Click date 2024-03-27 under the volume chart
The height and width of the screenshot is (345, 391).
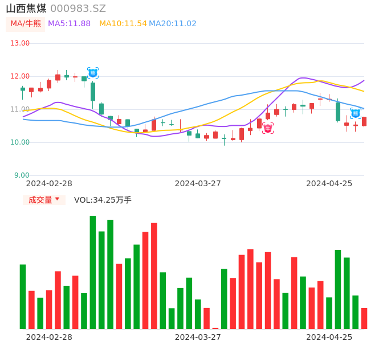point(198,337)
